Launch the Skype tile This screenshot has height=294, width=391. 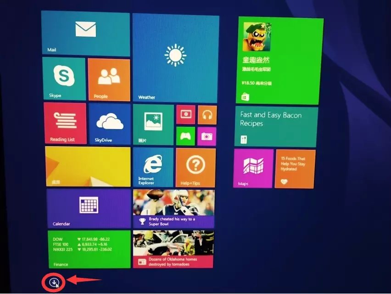[x=64, y=79]
